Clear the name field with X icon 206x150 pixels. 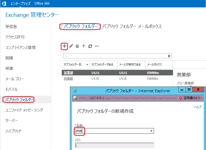tap(151, 131)
